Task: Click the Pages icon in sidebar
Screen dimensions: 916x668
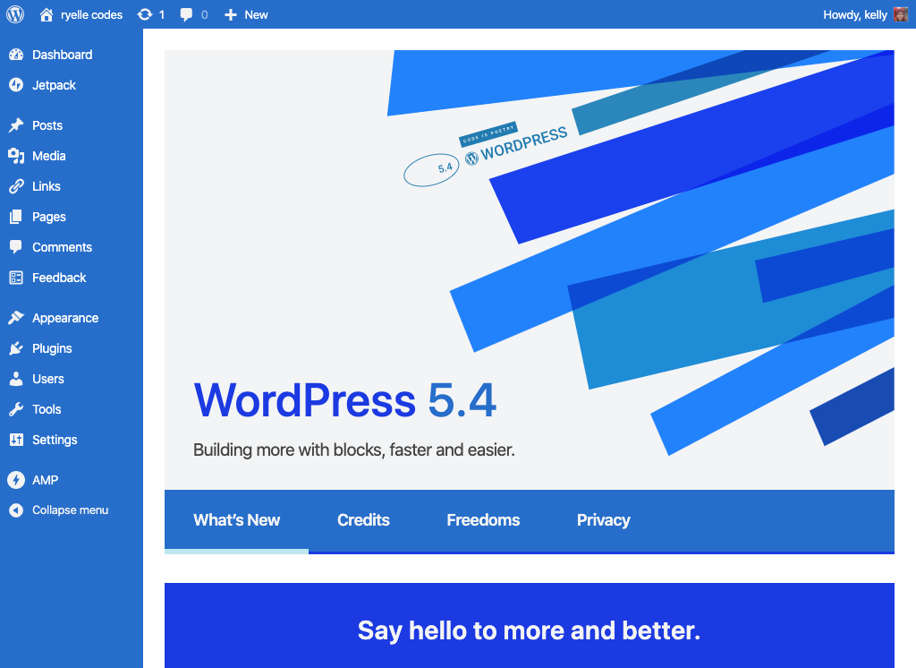Action: [16, 217]
